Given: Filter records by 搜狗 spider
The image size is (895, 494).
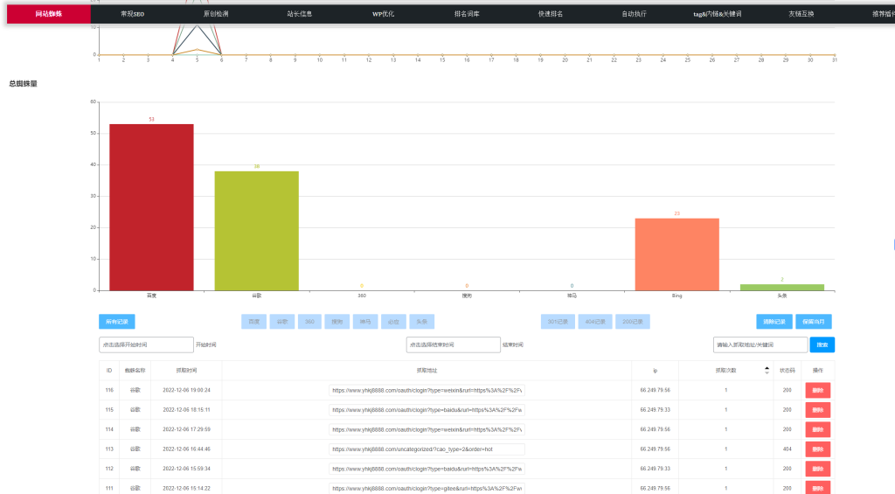Looking at the screenshot, I should (337, 322).
